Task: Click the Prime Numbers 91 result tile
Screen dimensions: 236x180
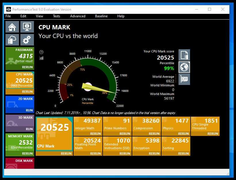Action: (x=117, y=124)
